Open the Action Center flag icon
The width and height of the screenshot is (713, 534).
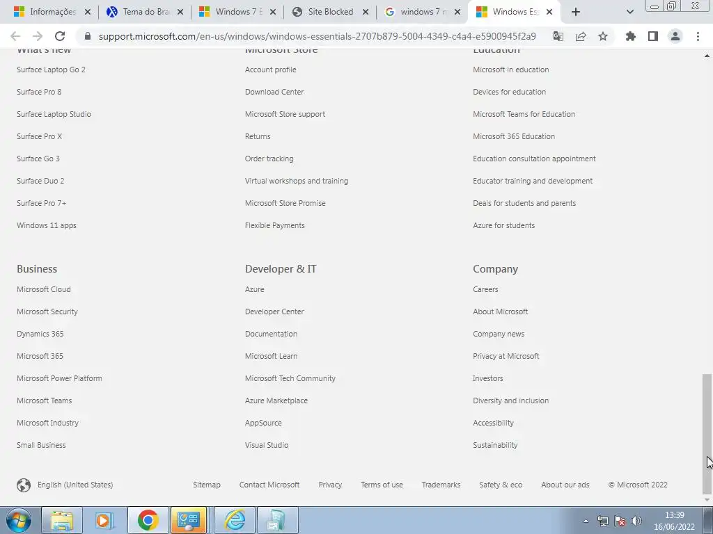click(x=619, y=521)
